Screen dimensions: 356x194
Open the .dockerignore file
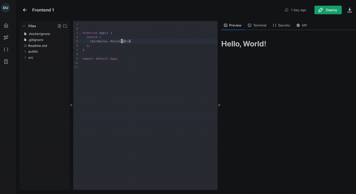tap(38, 34)
